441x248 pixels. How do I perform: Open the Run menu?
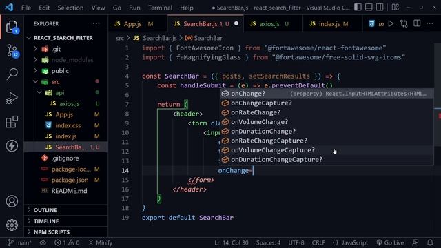[134, 8]
